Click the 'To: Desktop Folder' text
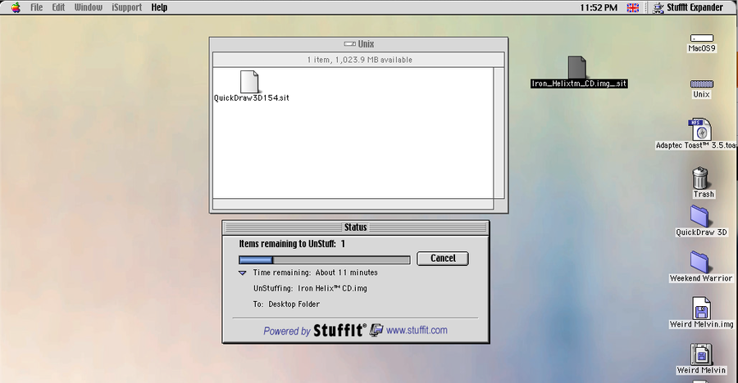Viewport: 738px width, 383px height. point(286,304)
